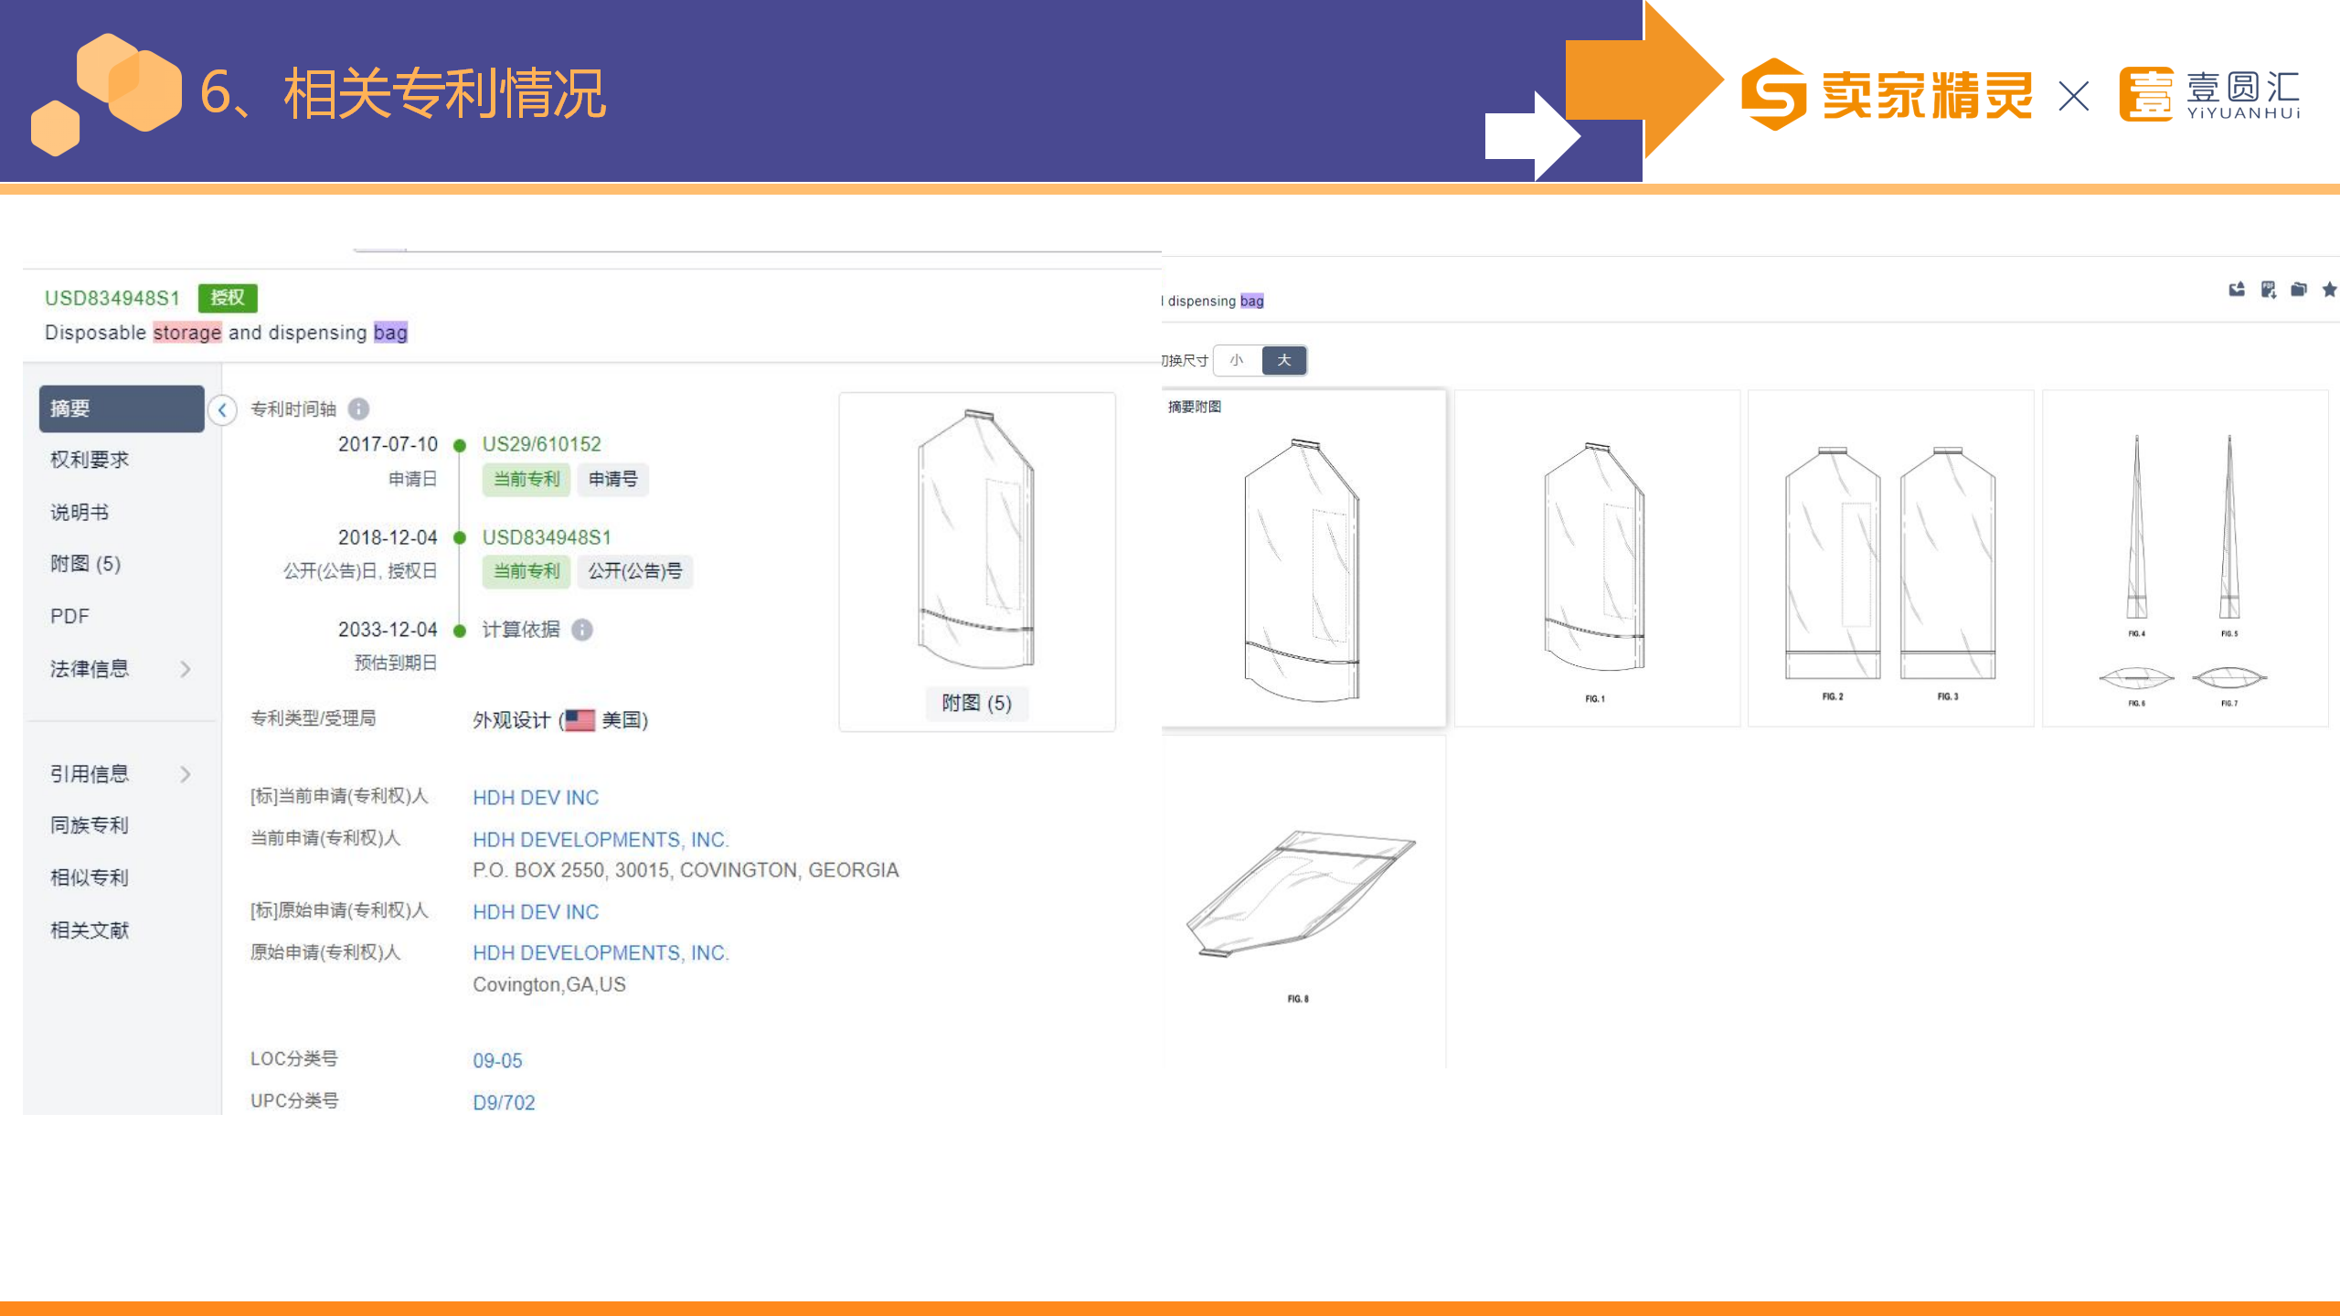The width and height of the screenshot is (2340, 1316).
Task: Click info icon next to 计算依据
Action: [x=582, y=630]
